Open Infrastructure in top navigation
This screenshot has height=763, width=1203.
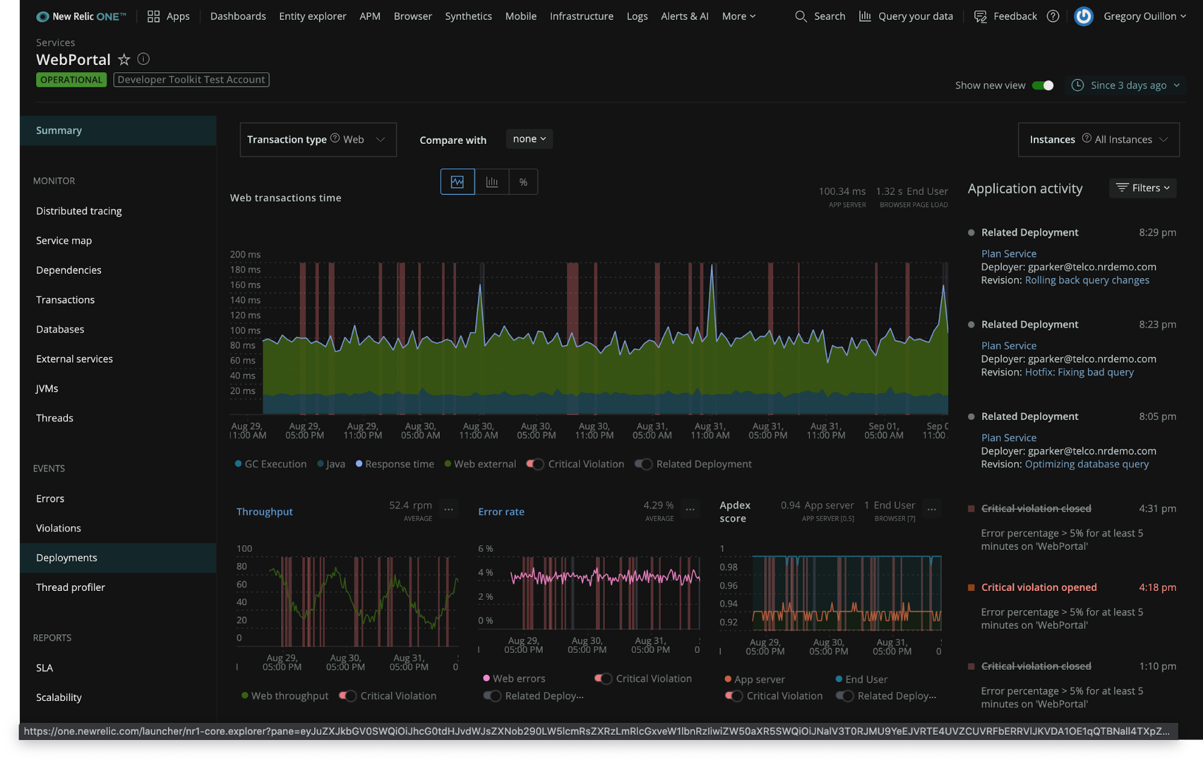[x=581, y=16]
